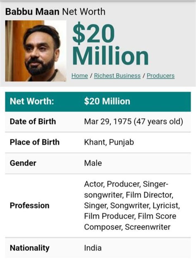Open the Producers breadcrumb link

(160, 75)
